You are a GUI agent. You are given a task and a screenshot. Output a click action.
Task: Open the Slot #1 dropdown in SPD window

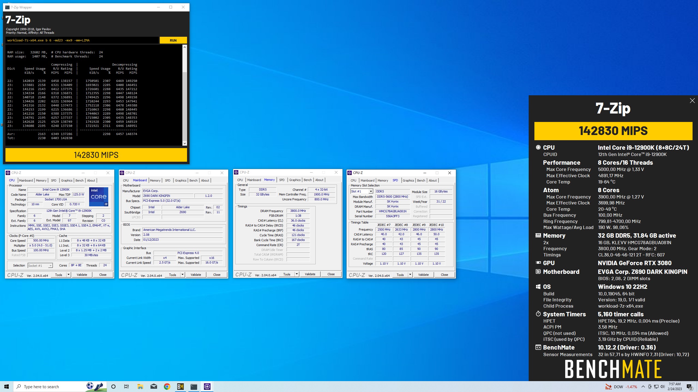point(371,191)
